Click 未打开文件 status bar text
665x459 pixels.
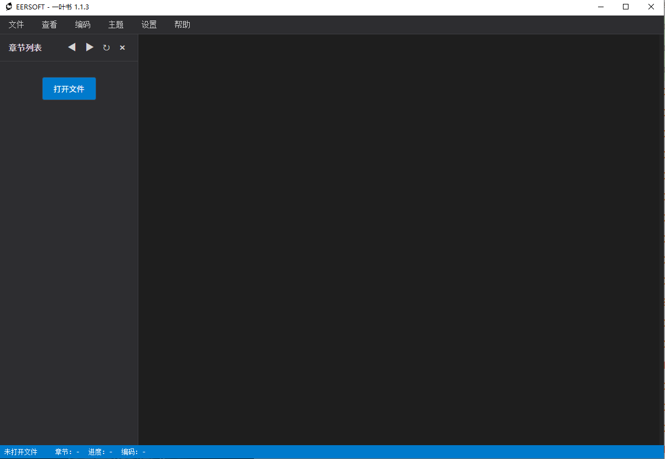point(21,452)
